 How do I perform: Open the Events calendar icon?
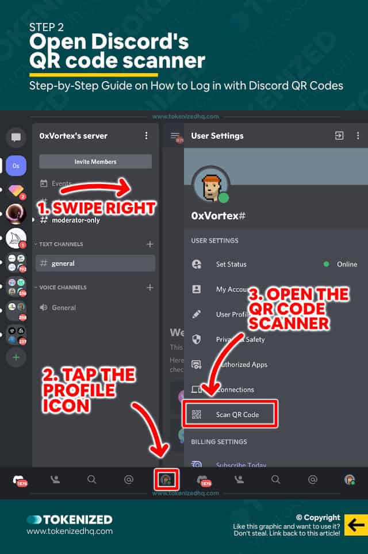44,184
